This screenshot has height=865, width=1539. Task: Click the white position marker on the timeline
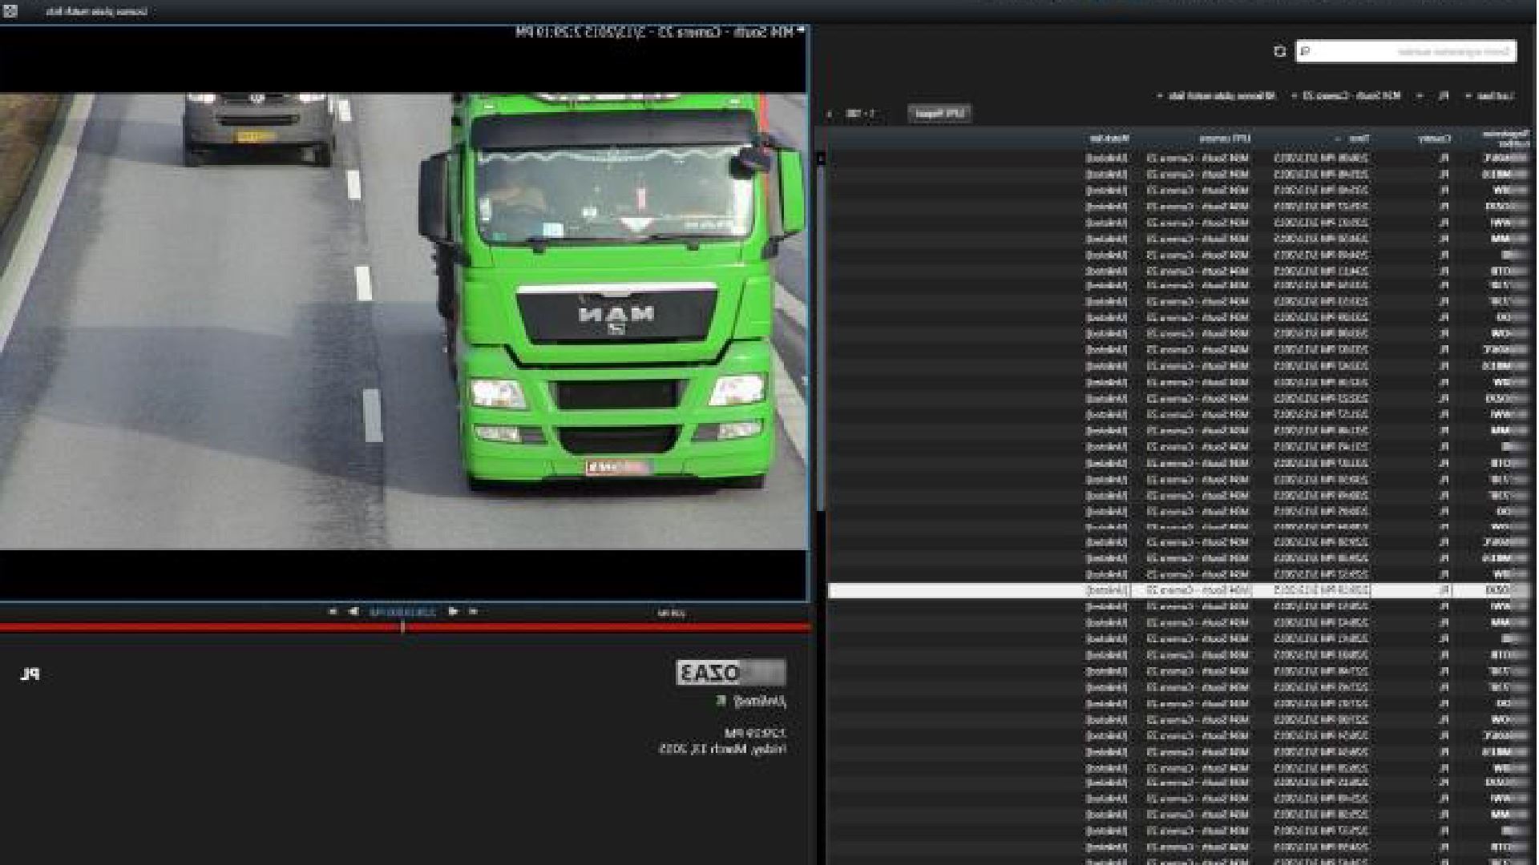click(x=402, y=627)
